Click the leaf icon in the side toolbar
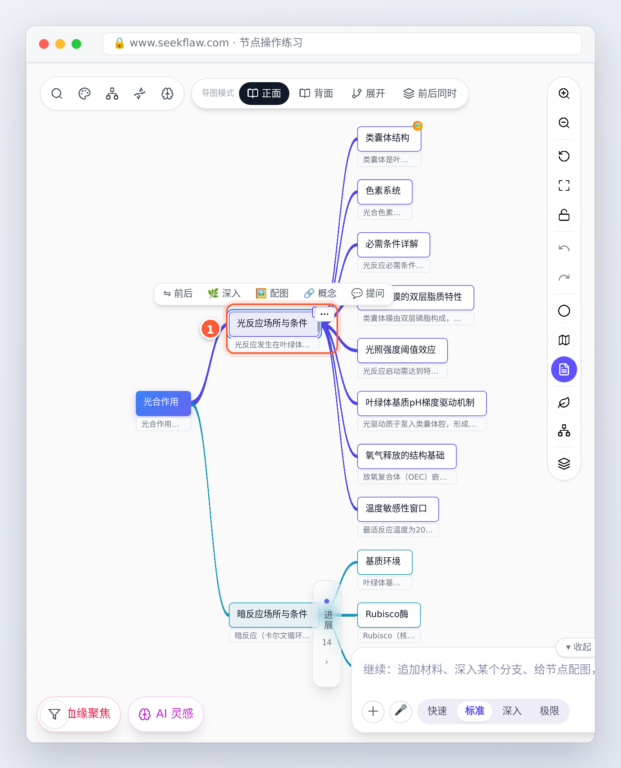This screenshot has height=768, width=621. tap(564, 403)
